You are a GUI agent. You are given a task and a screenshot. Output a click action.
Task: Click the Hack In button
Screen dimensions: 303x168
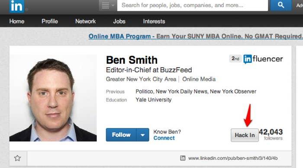(245, 135)
